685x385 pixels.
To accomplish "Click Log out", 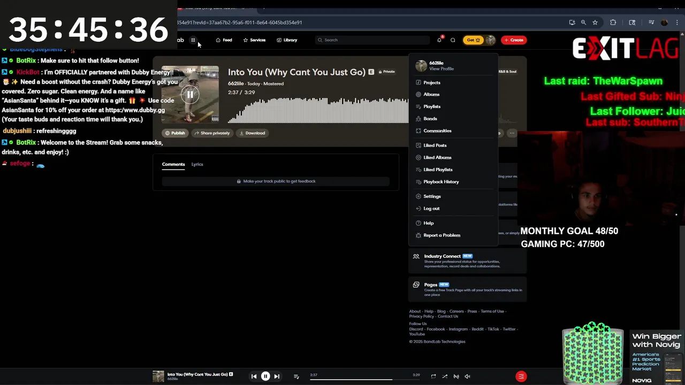I will point(453,209).
